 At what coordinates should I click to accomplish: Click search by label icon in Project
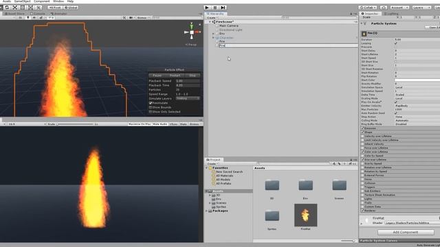[x=340, y=163]
